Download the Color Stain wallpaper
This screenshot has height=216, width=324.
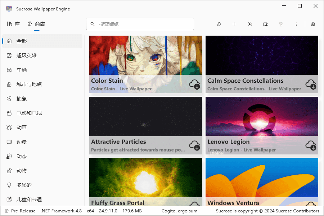[x=195, y=84]
